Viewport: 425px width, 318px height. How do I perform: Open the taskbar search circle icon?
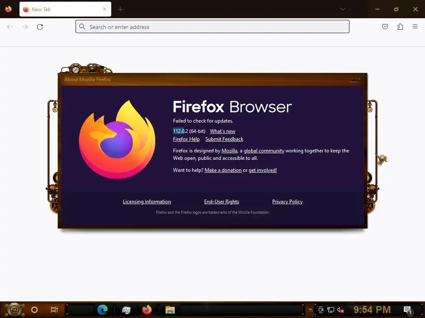pos(34,310)
